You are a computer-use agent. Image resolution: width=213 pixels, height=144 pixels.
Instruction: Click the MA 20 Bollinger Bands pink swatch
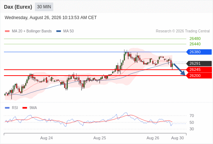click(7, 31)
